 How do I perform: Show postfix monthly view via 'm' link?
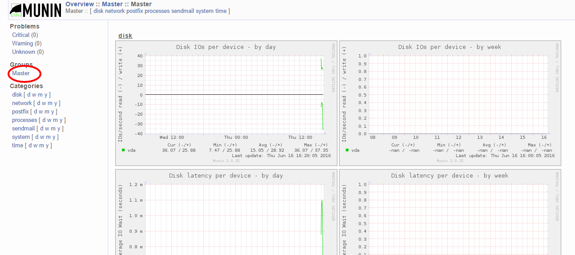coord(47,112)
